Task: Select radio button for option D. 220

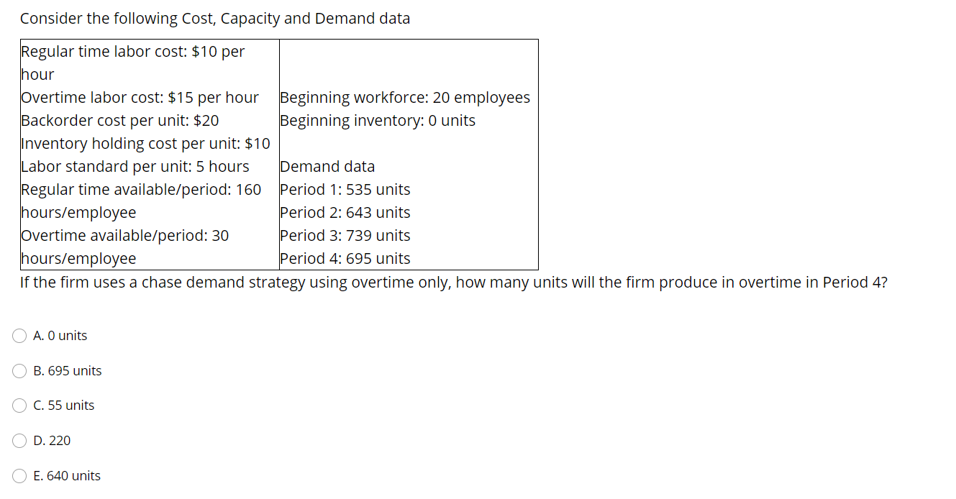Action: [x=19, y=440]
